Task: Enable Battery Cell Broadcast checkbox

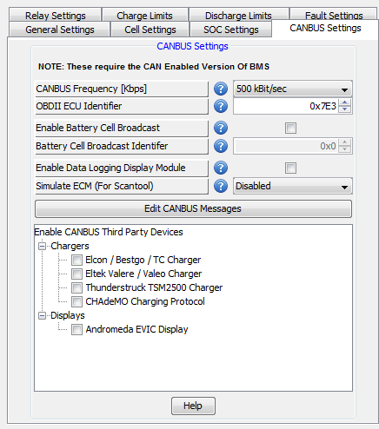Action: point(290,128)
